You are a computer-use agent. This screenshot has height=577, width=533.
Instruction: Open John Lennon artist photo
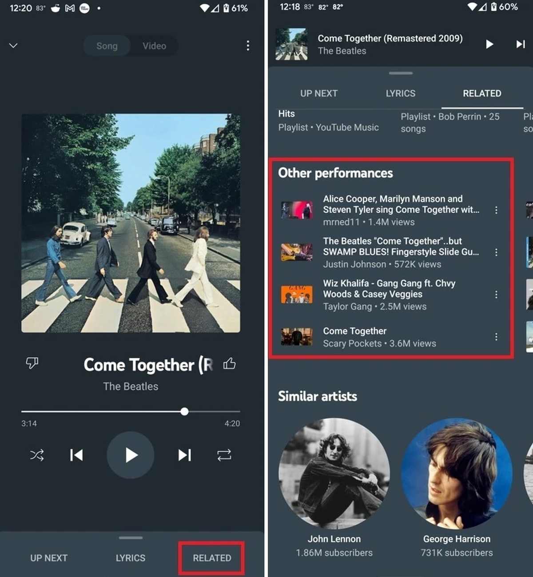pyautogui.click(x=334, y=474)
